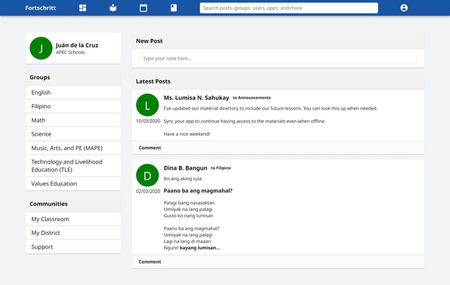Click the reading student icon in navbar

click(113, 8)
